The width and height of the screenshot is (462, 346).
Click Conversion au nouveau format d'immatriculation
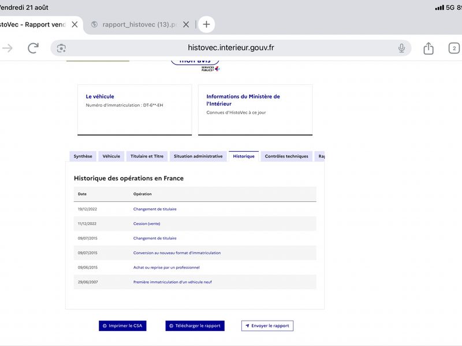[x=177, y=253]
